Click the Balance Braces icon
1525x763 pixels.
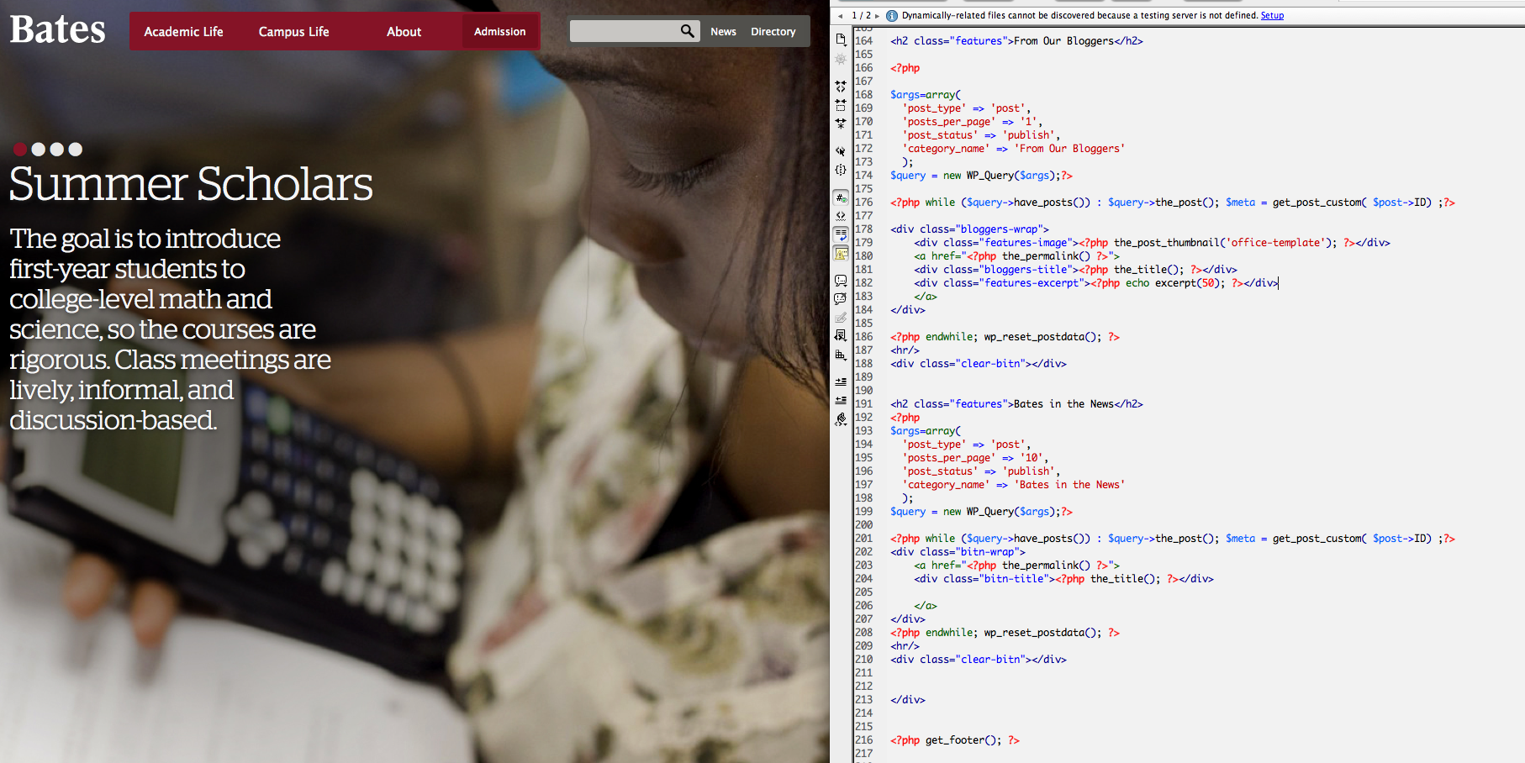pyautogui.click(x=841, y=170)
